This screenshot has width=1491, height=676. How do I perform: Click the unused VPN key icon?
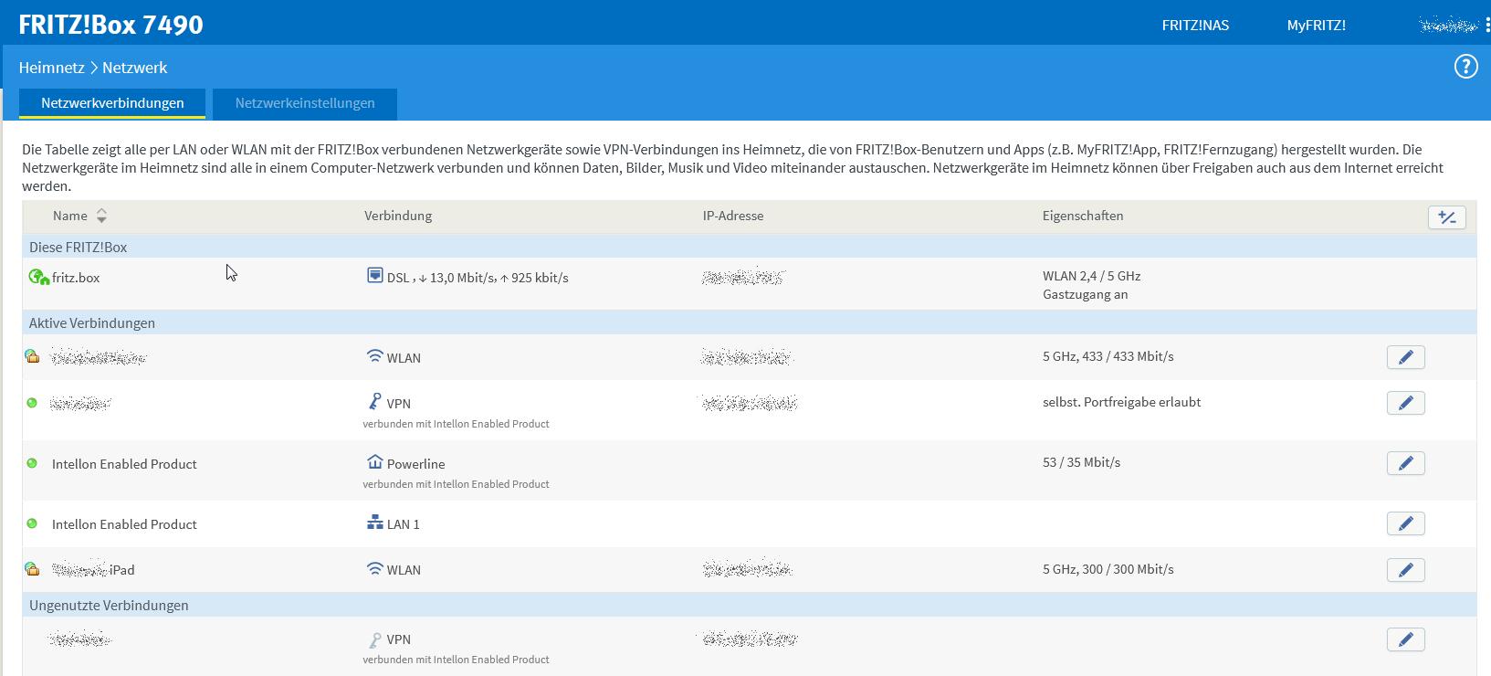click(x=374, y=639)
